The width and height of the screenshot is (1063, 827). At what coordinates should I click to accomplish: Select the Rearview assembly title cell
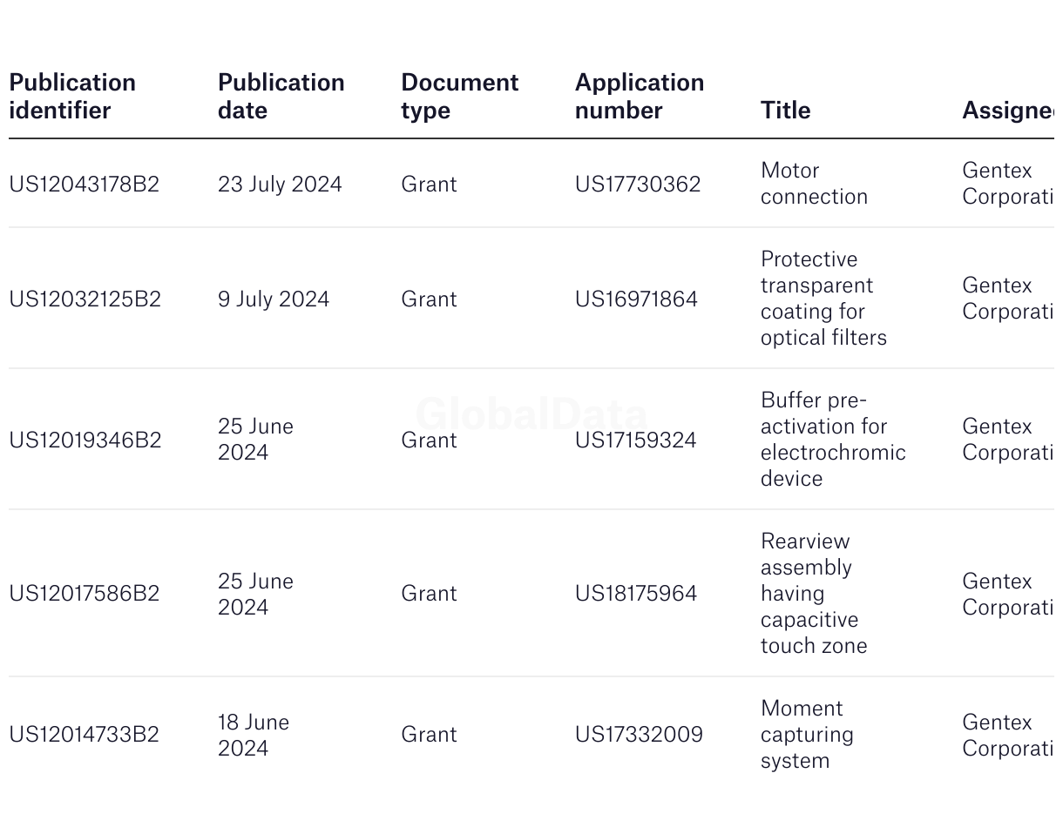814,593
